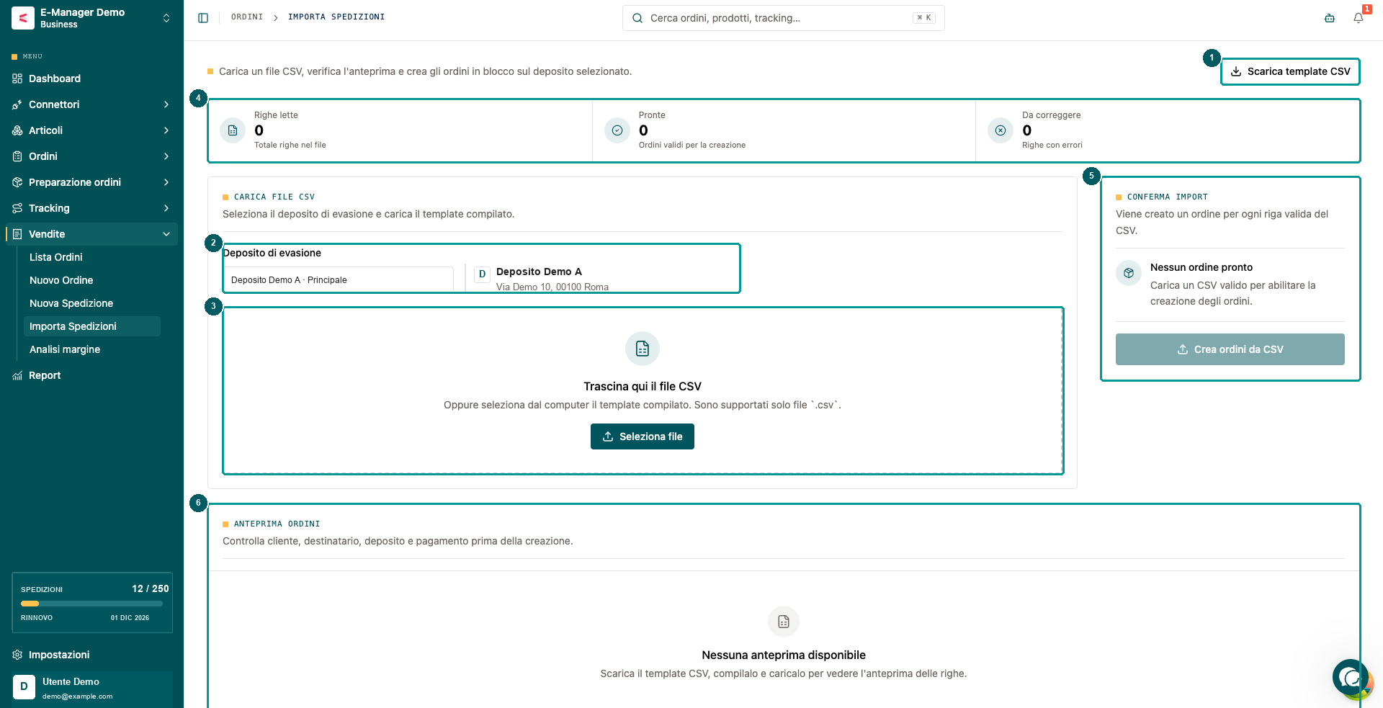This screenshot has height=708, width=1383.
Task: Click the search magnifier icon
Action: click(x=637, y=18)
